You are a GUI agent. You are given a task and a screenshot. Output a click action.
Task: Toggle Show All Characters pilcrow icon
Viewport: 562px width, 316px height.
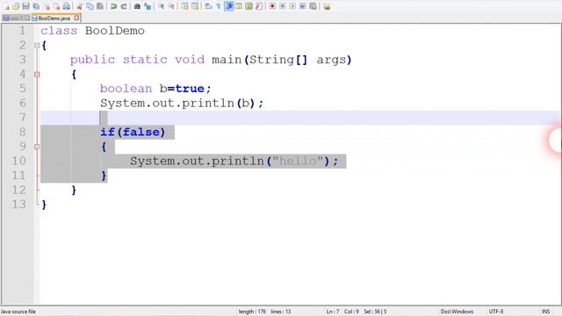pyautogui.click(x=219, y=6)
